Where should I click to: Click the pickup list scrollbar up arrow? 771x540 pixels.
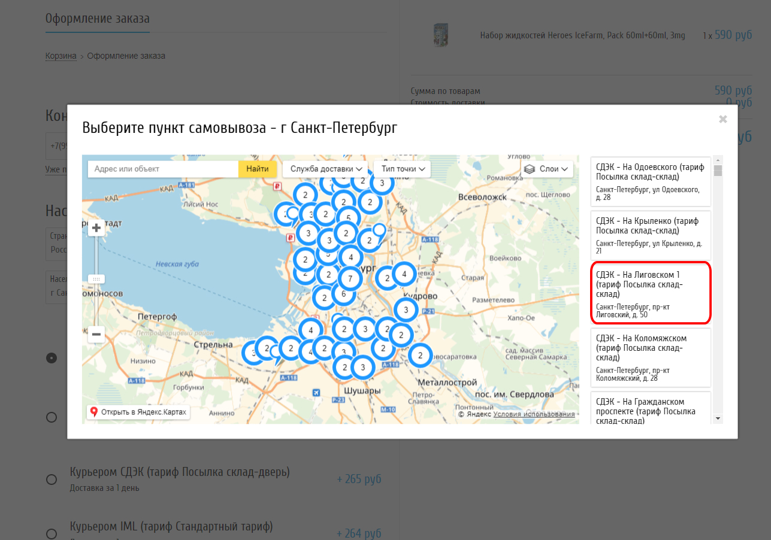pos(718,160)
